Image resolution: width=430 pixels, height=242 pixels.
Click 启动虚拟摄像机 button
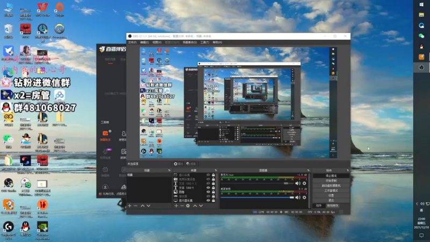(x=331, y=186)
